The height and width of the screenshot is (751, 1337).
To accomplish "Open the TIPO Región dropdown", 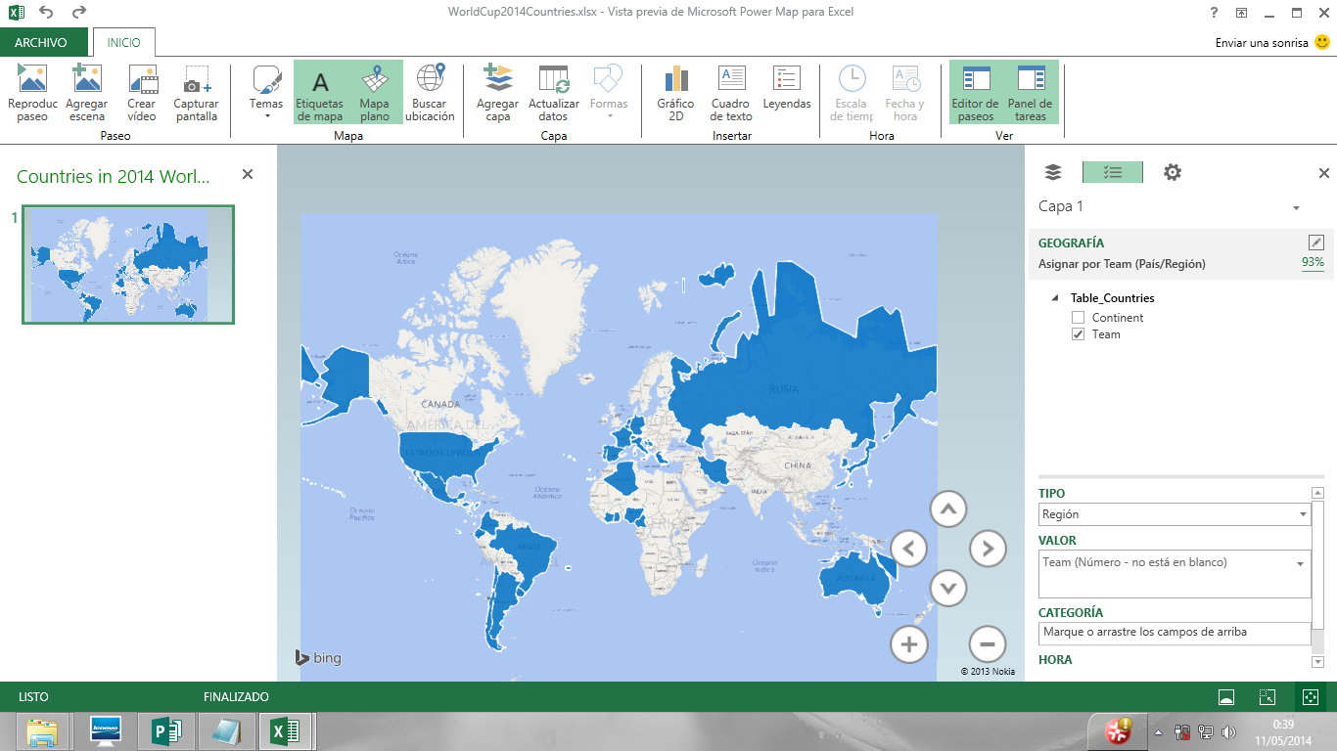I will pyautogui.click(x=1175, y=514).
